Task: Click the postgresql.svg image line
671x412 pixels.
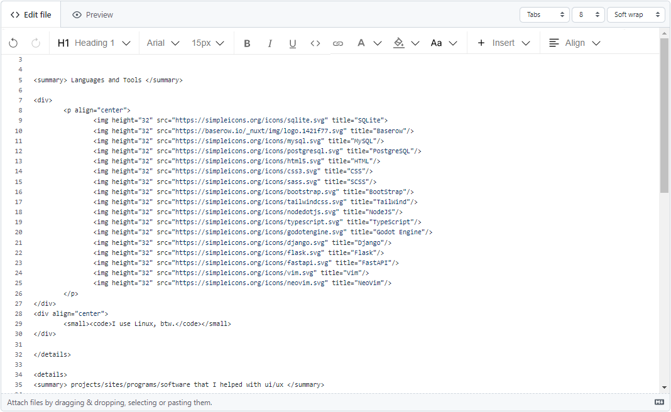Action: [x=257, y=151]
